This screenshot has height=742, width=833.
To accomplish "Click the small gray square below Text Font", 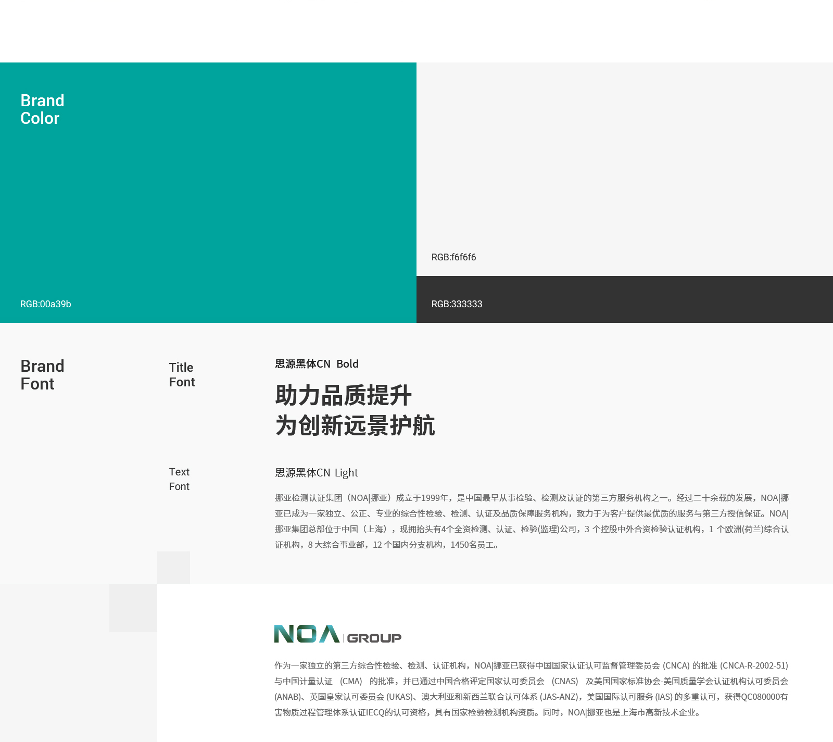I will [x=173, y=568].
